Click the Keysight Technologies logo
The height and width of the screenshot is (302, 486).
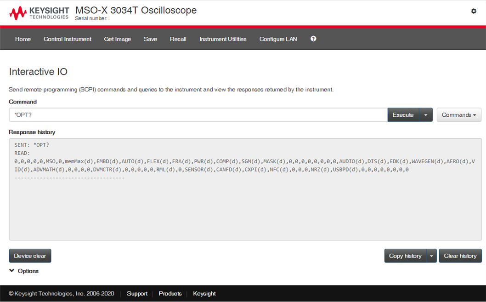pyautogui.click(x=39, y=13)
